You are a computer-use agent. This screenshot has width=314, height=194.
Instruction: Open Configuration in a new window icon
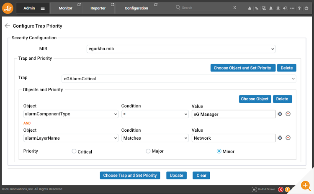156,5
